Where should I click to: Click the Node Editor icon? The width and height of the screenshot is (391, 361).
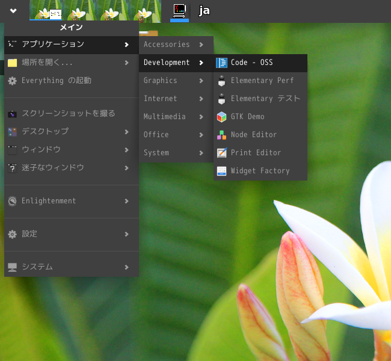pyautogui.click(x=221, y=135)
